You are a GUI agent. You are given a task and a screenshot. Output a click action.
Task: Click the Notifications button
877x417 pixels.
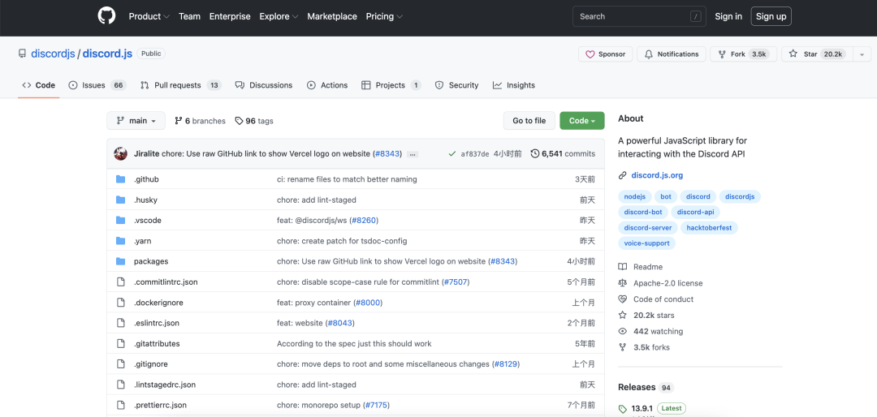point(672,54)
